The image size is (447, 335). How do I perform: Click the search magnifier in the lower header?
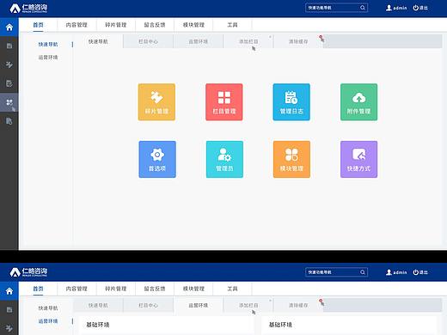pos(363,272)
